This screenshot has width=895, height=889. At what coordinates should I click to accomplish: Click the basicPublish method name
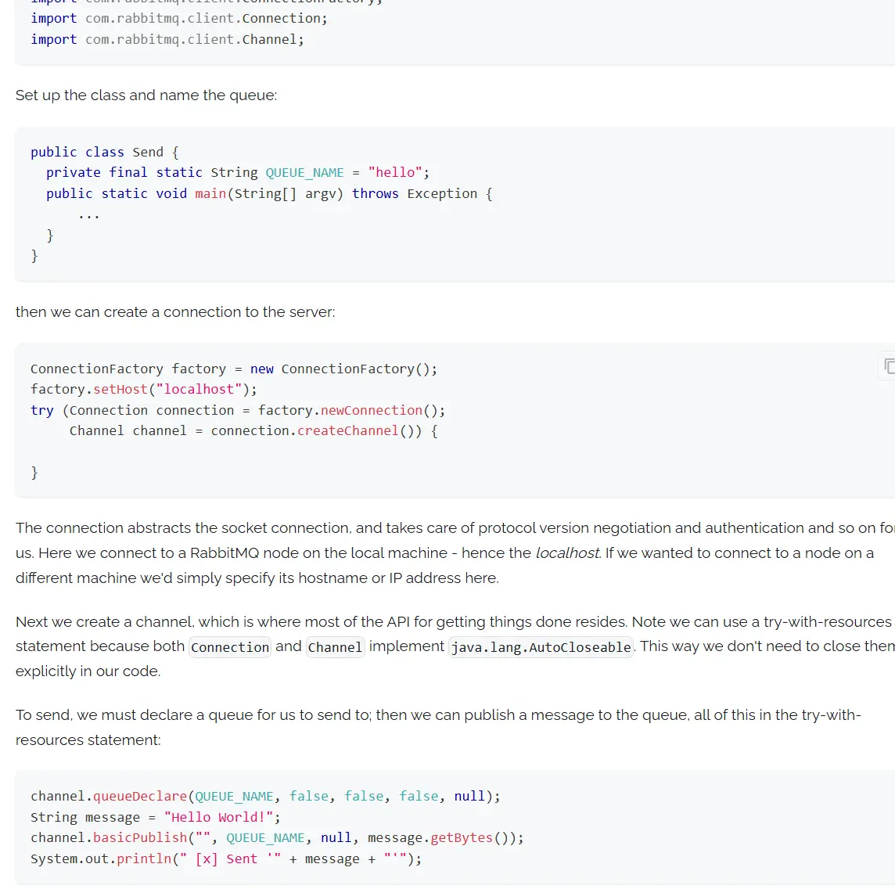click(x=140, y=838)
